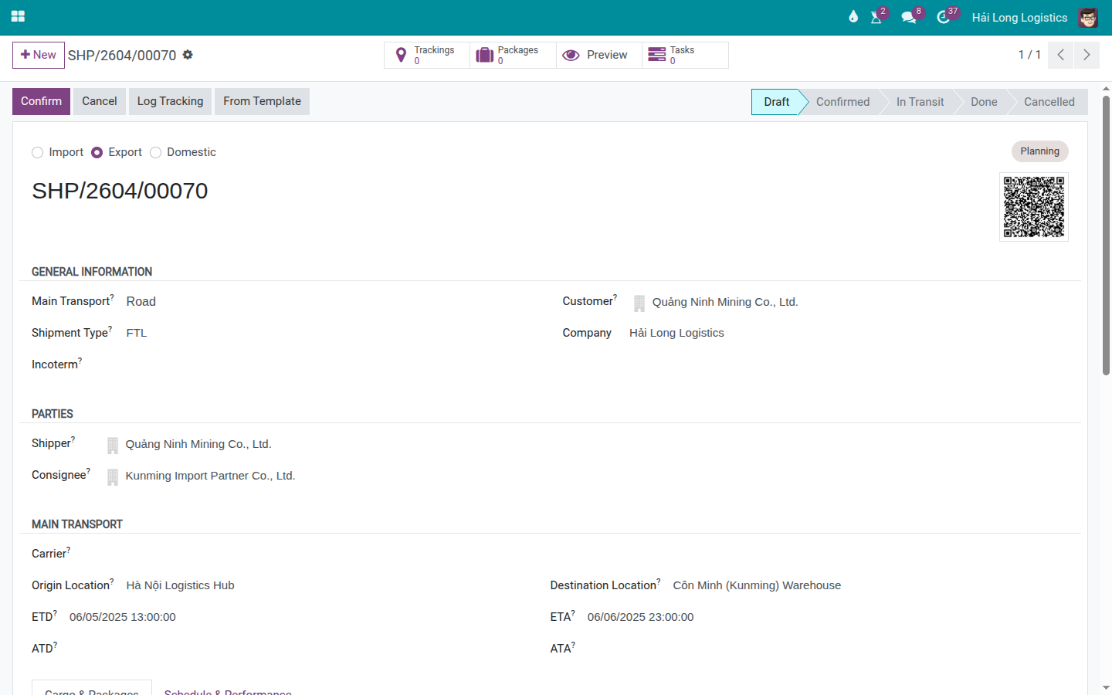The image size is (1112, 695).
Task: Open chat messages icon with badge 8
Action: (909, 17)
